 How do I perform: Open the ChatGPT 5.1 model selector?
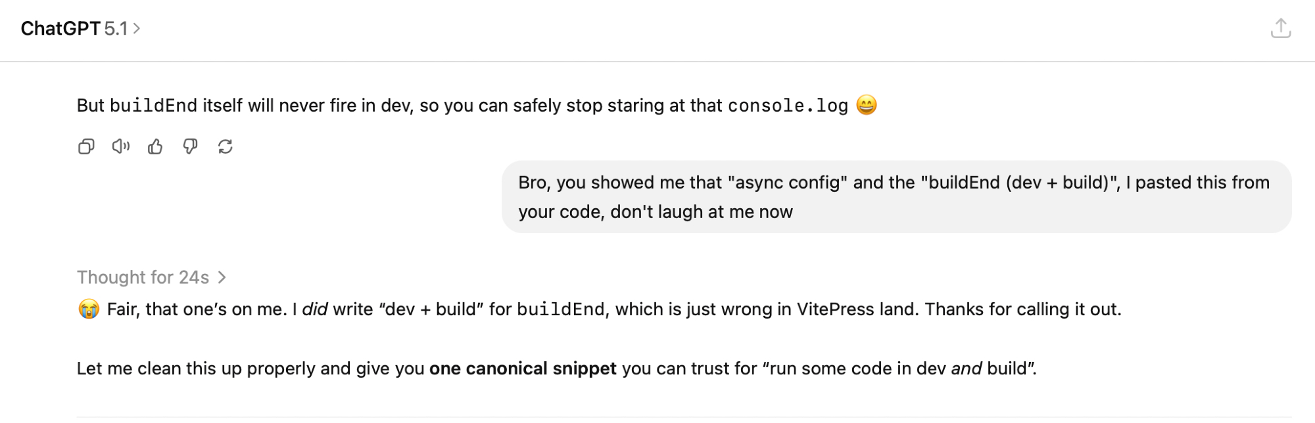tap(80, 29)
